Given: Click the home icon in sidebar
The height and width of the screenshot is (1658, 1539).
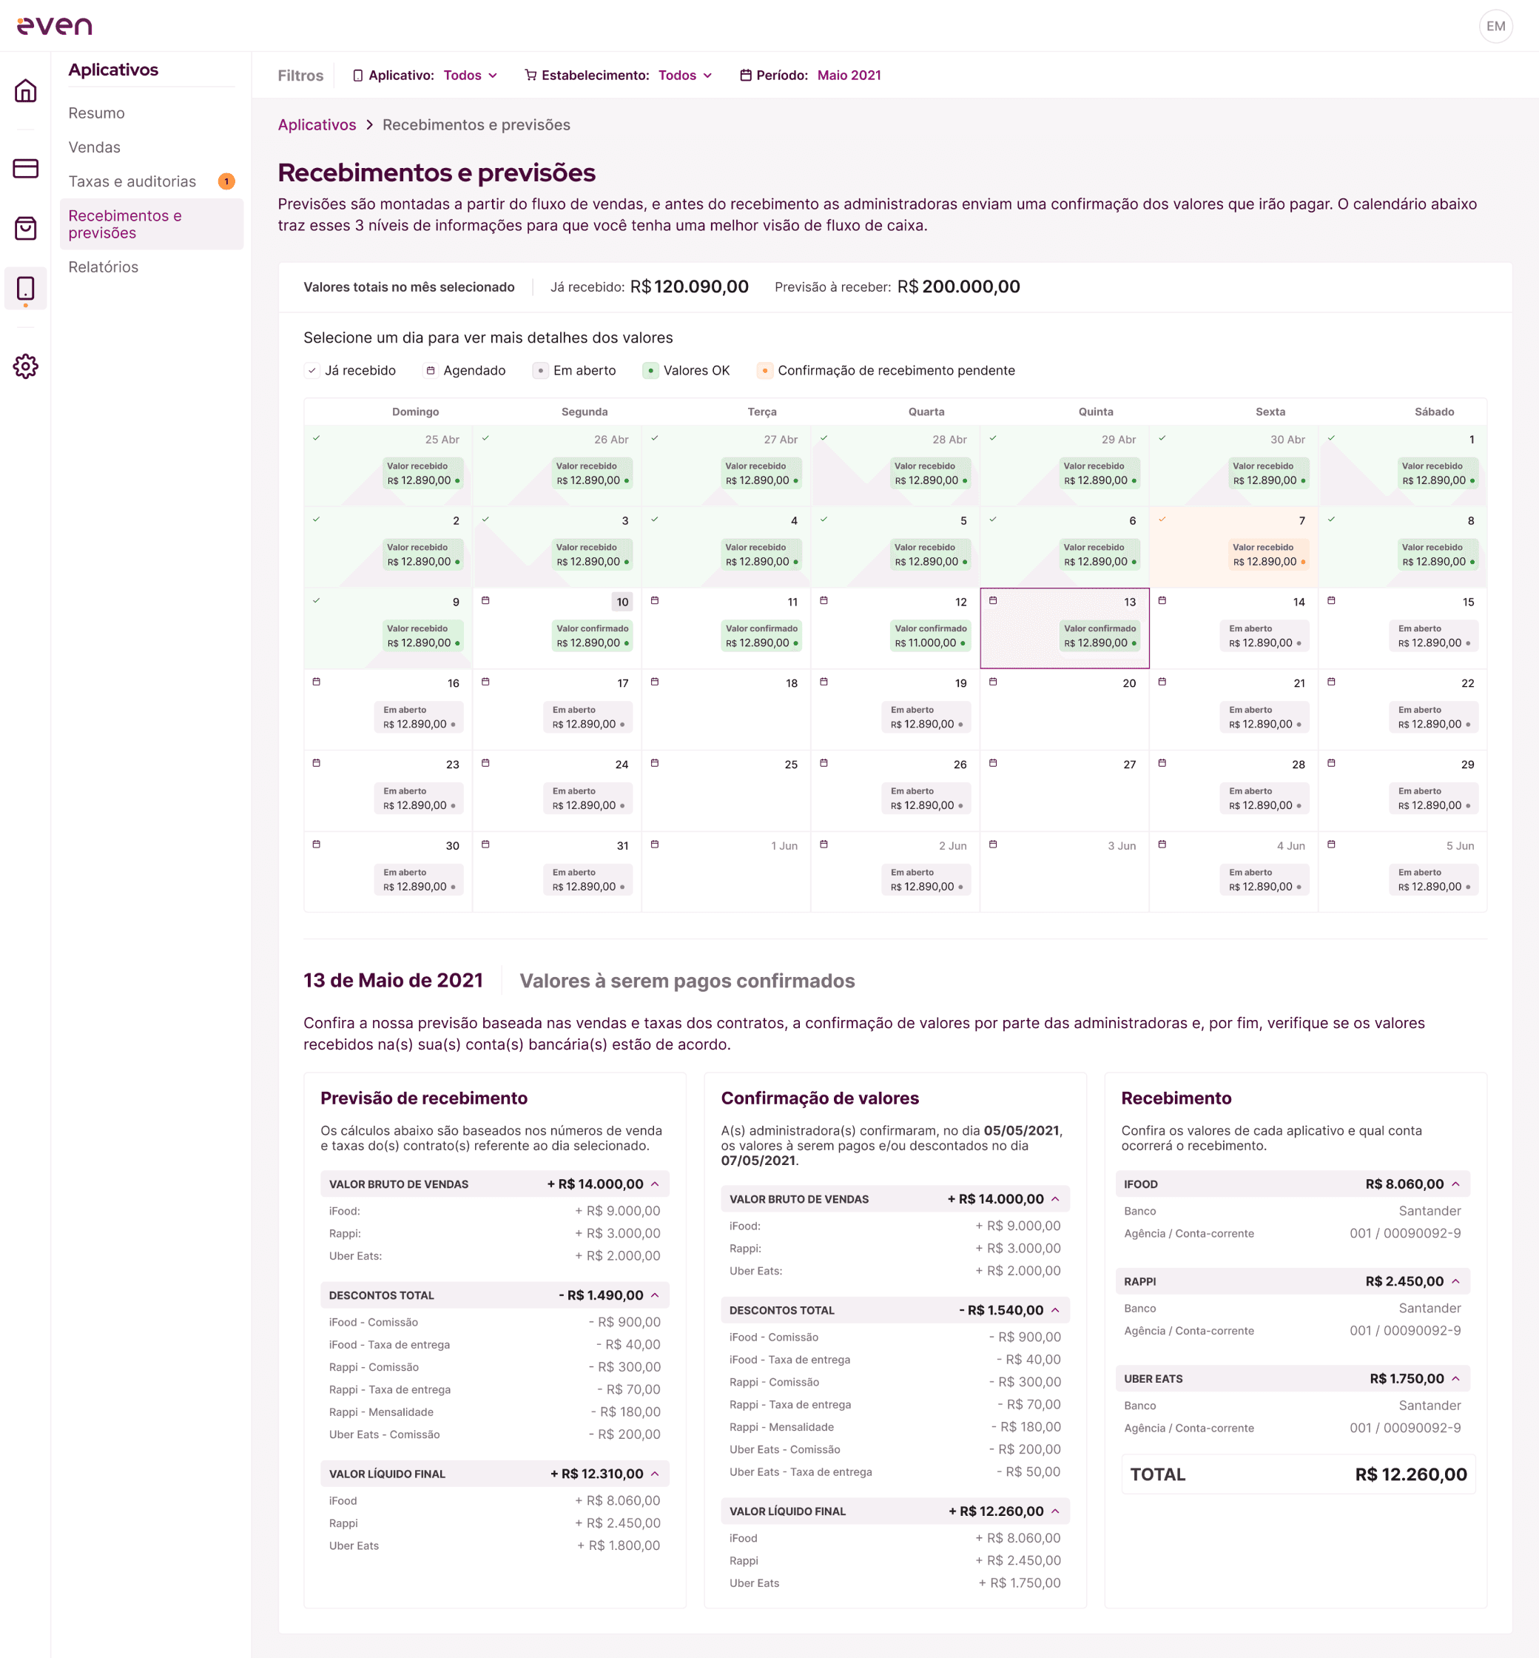Looking at the screenshot, I should pyautogui.click(x=26, y=91).
